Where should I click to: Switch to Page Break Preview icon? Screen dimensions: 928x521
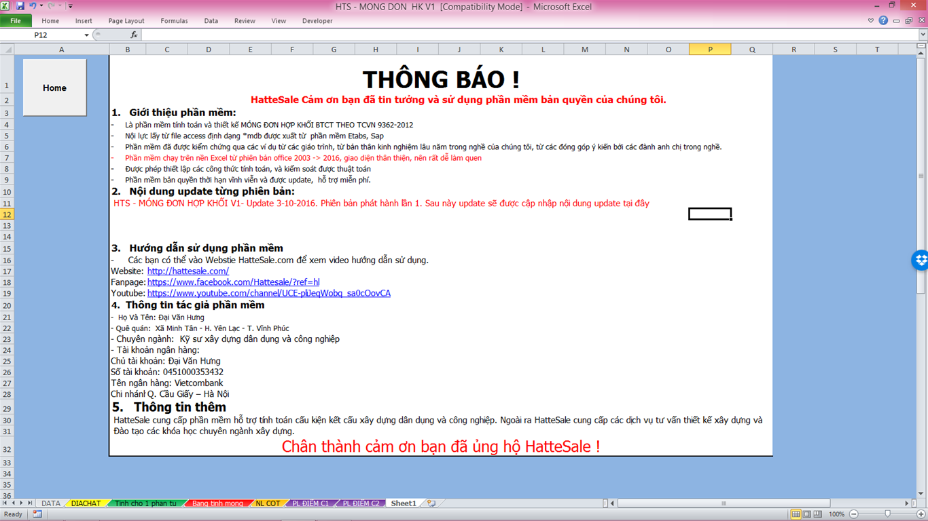coord(819,514)
